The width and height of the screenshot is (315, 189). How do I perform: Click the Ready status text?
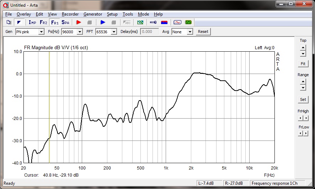9,183
